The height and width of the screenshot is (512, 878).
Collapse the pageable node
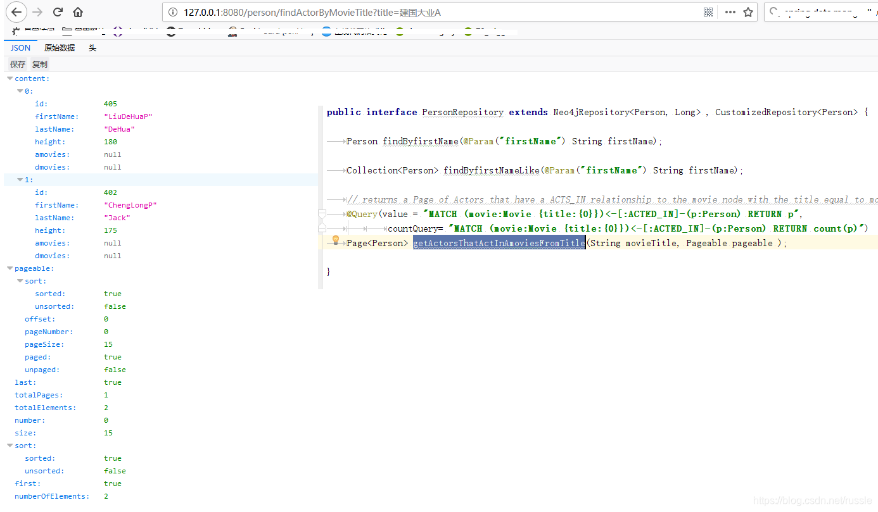(x=10, y=268)
